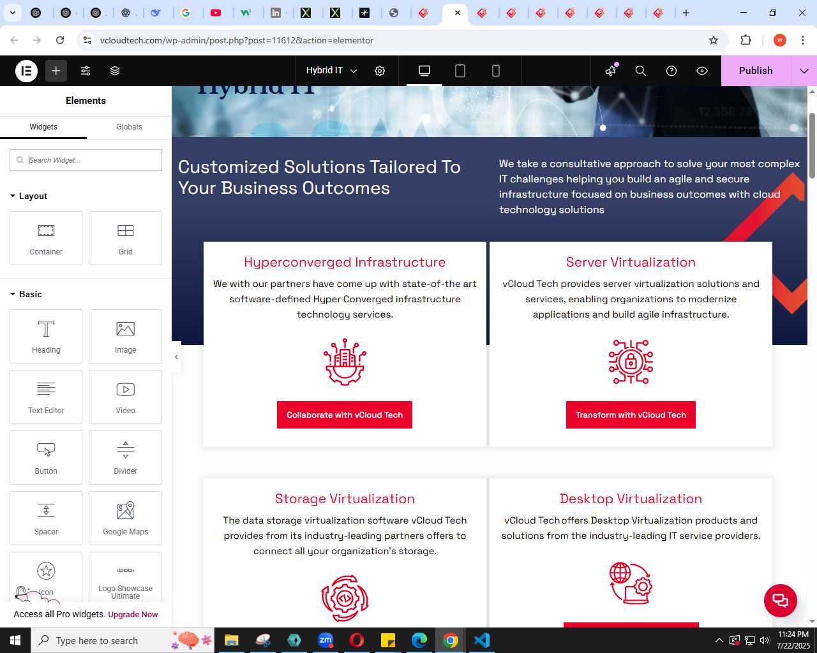817x653 pixels.
Task: Reload the page in Chrome
Action: click(x=60, y=40)
